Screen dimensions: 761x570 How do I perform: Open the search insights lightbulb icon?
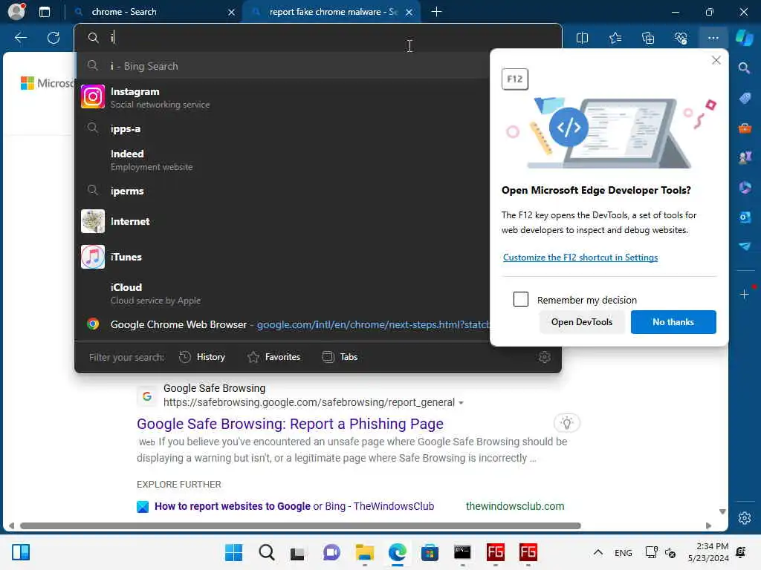pos(566,423)
